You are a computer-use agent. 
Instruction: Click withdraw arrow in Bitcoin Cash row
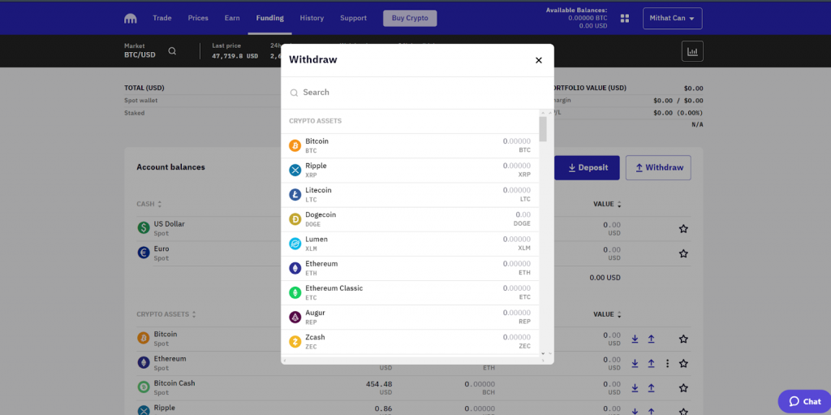coord(652,388)
